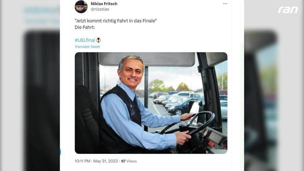Image resolution: width=304 pixels, height=171 pixels.
Task: Open the #UELfinal hashtag
Action: click(85, 40)
